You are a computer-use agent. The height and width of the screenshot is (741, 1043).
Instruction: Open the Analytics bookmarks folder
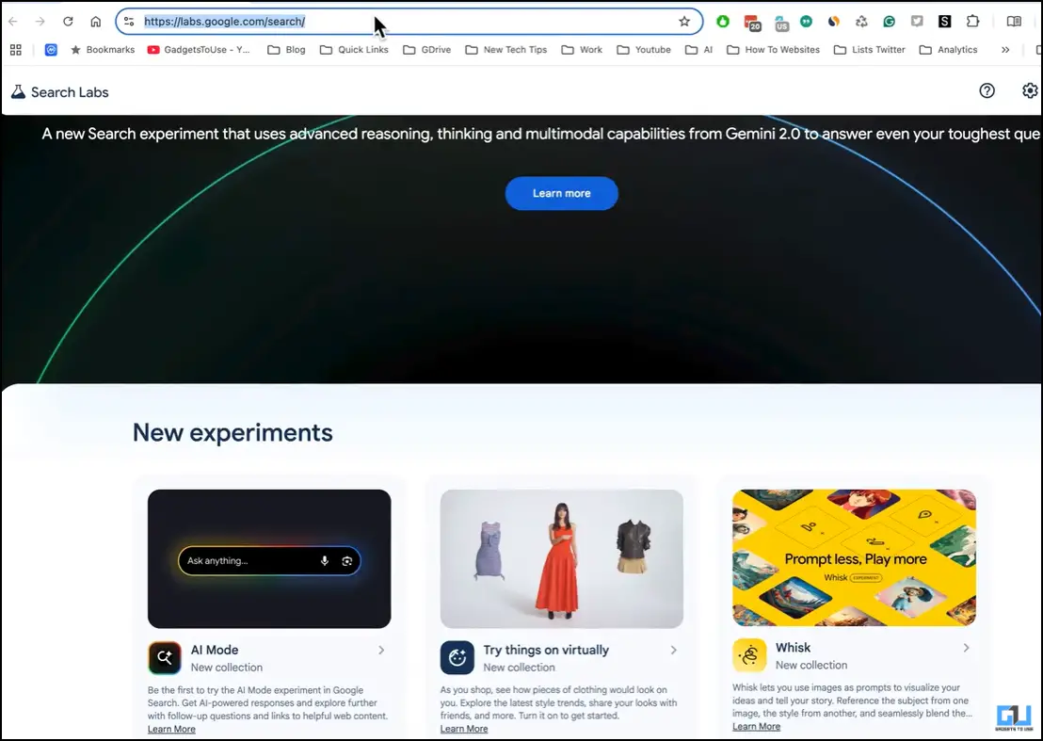(948, 50)
